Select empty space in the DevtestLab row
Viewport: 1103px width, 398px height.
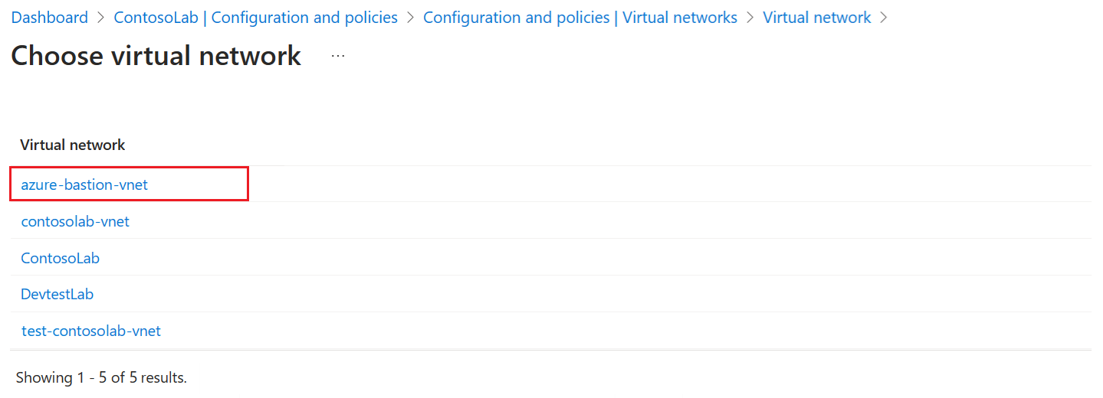tap(590, 294)
